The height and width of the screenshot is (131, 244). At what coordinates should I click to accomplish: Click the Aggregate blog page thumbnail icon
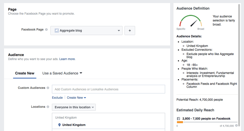(x=57, y=31)
